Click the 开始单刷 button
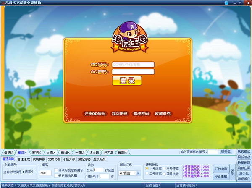252x188 pixels. [221, 169]
